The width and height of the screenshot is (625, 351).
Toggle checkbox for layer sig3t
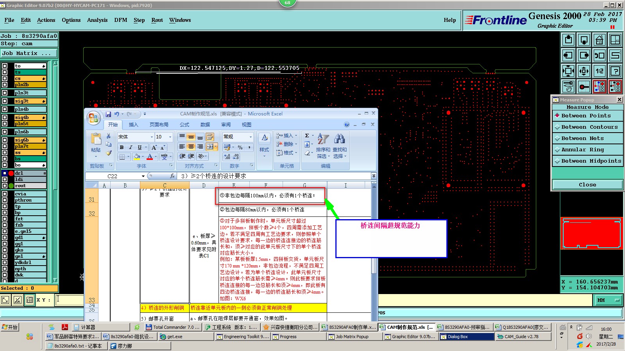click(5, 101)
